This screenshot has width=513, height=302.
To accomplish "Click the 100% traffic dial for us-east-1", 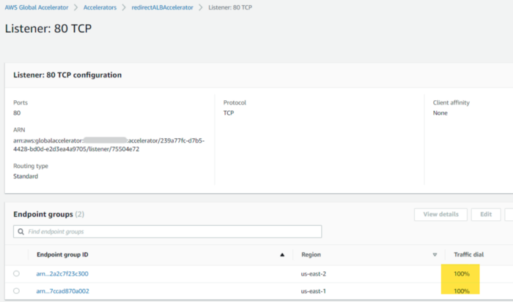I will click(x=462, y=291).
